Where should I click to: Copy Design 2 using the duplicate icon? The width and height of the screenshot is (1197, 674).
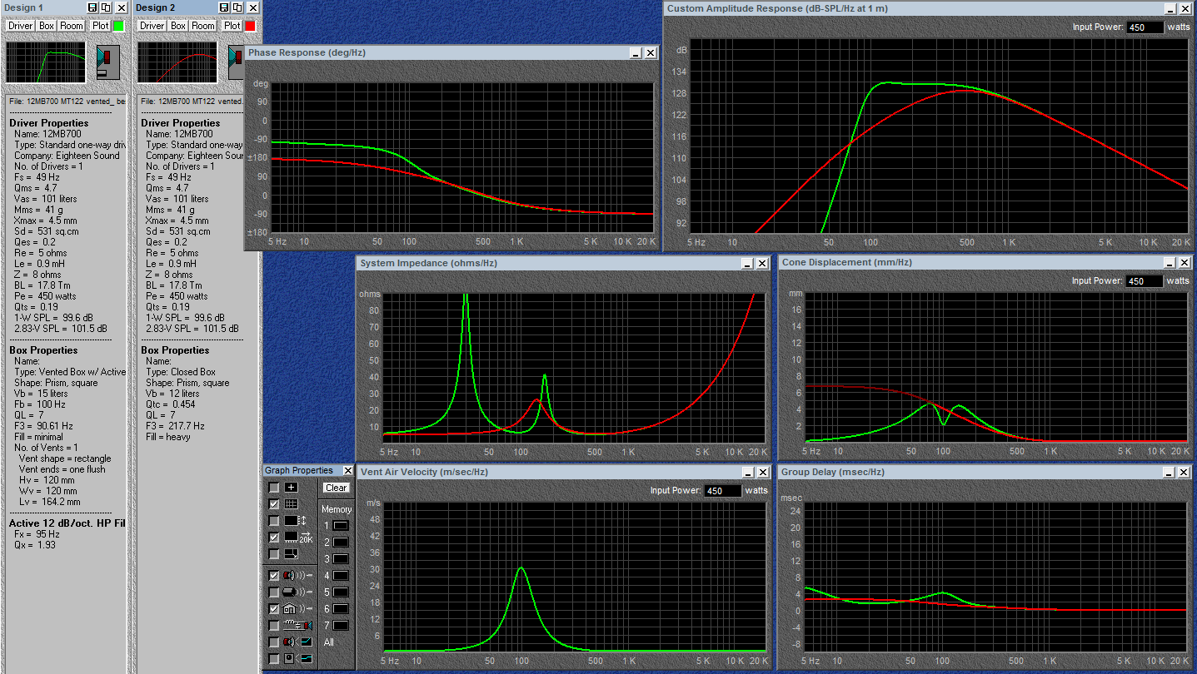click(237, 7)
